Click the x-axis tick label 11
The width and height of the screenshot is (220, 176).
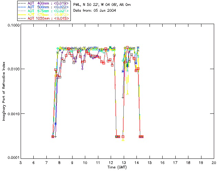[x=98, y=163]
